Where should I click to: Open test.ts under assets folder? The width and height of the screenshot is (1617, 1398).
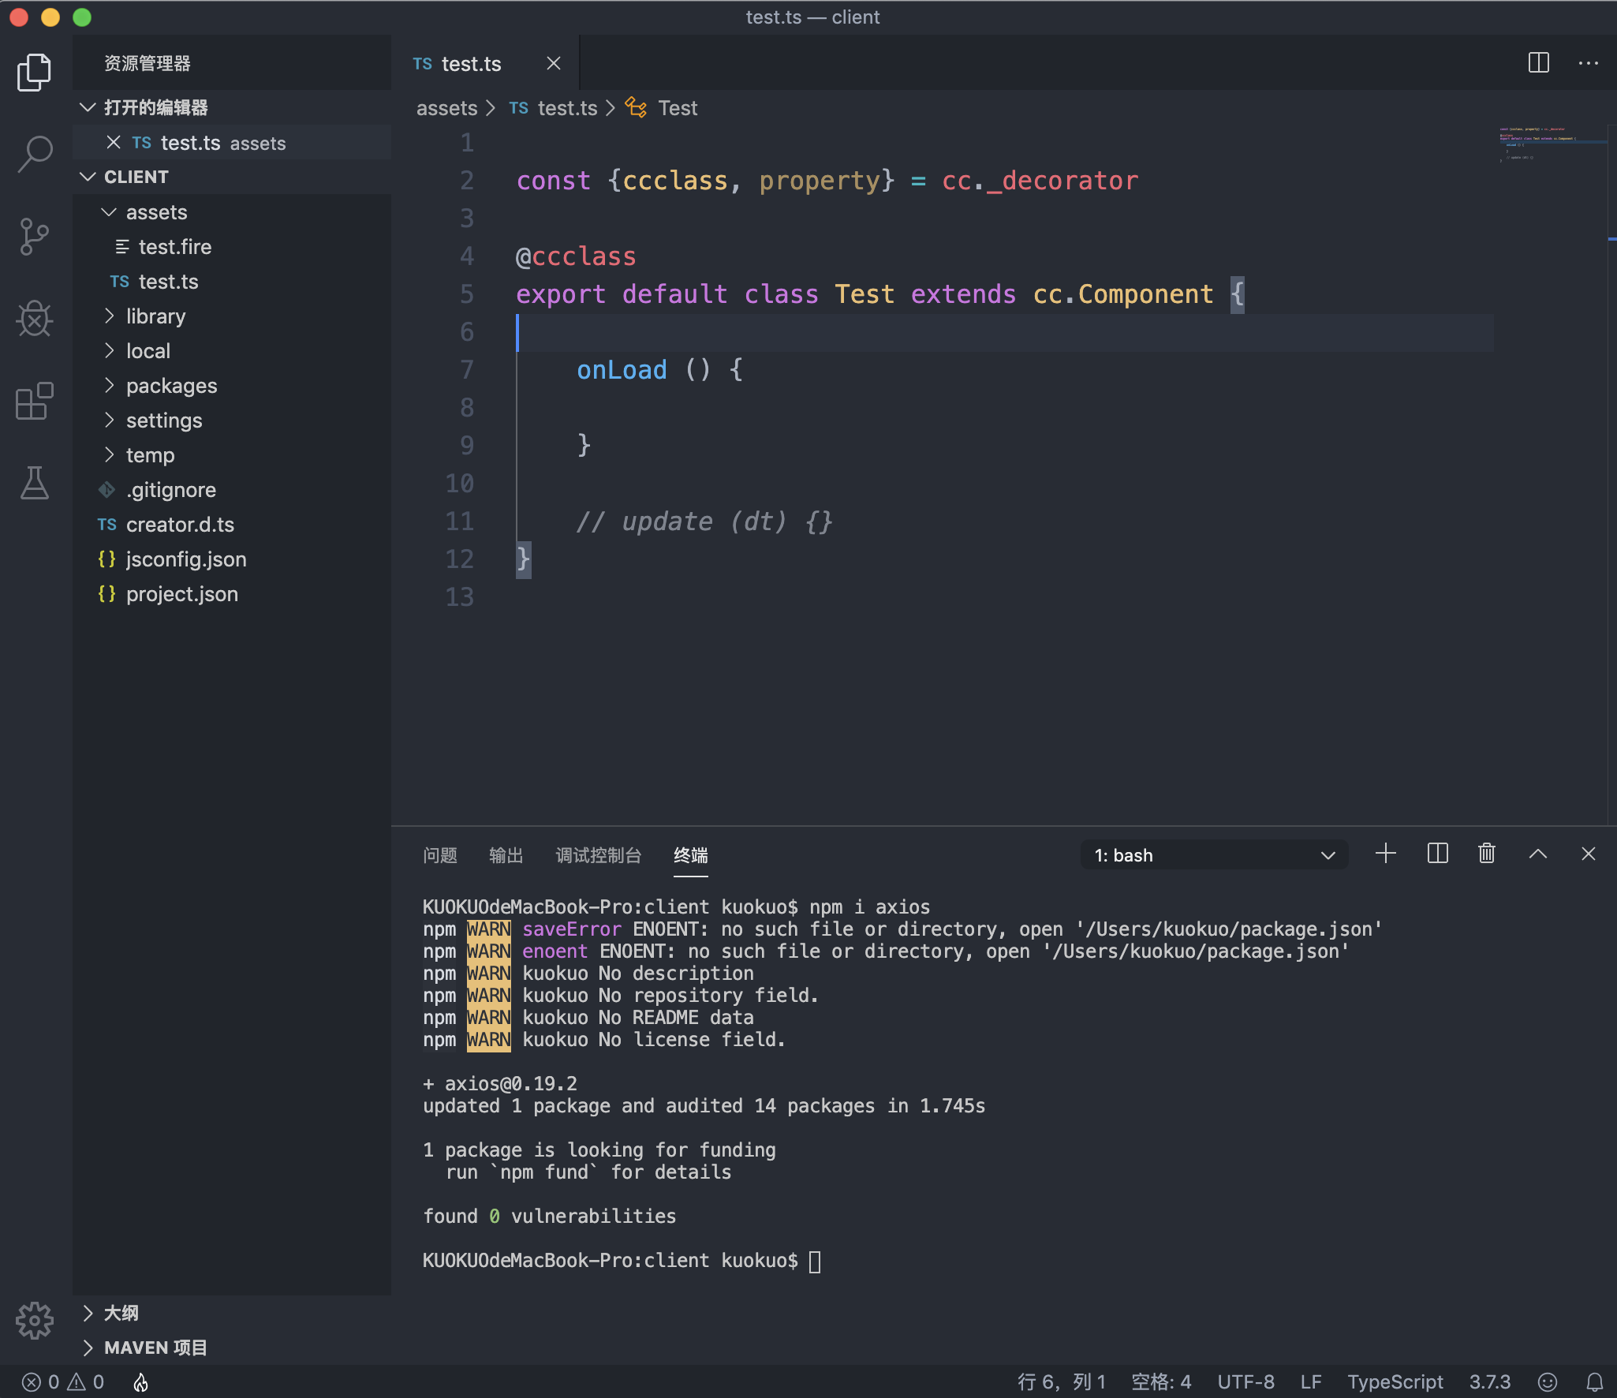(x=232, y=282)
